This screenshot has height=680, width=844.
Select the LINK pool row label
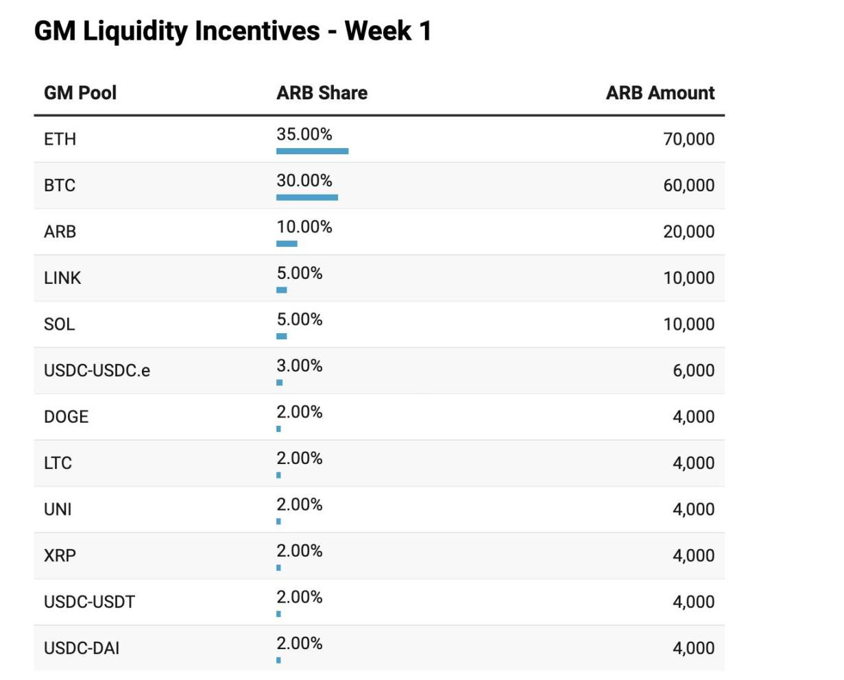coord(62,278)
